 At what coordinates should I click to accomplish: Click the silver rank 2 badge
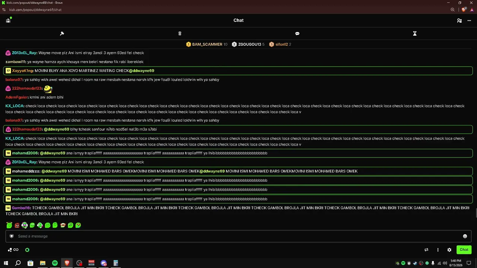point(234,44)
